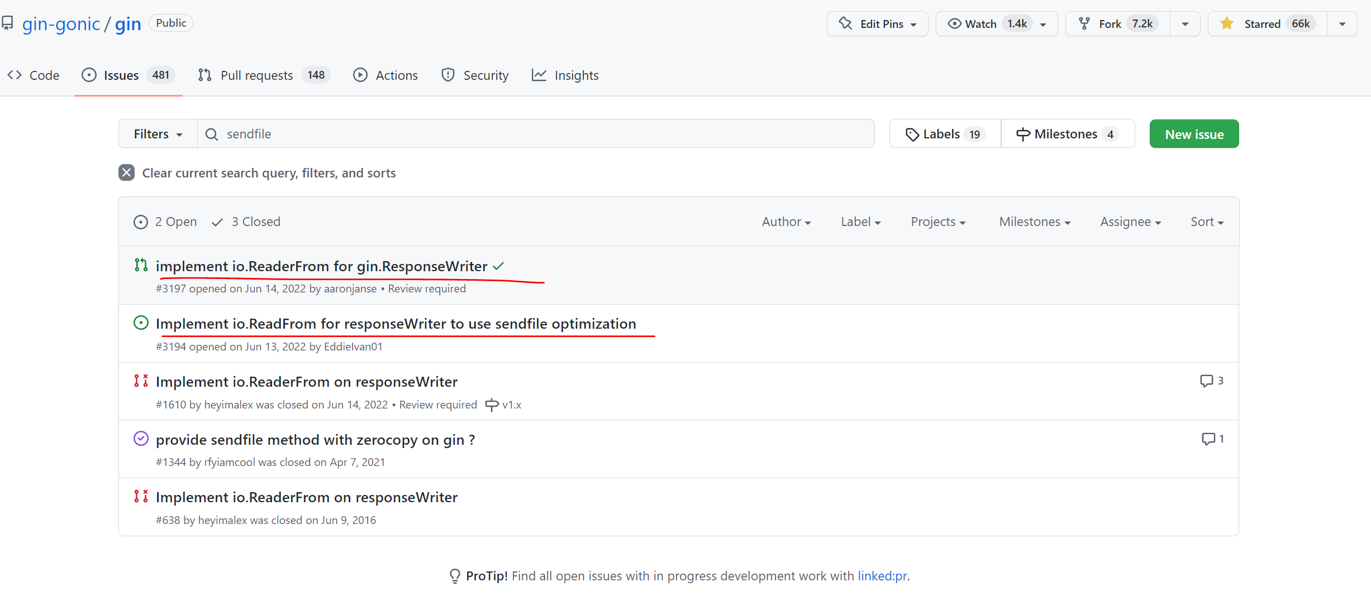This screenshot has width=1371, height=601.
Task: Open the Edit Pins dropdown
Action: click(877, 24)
